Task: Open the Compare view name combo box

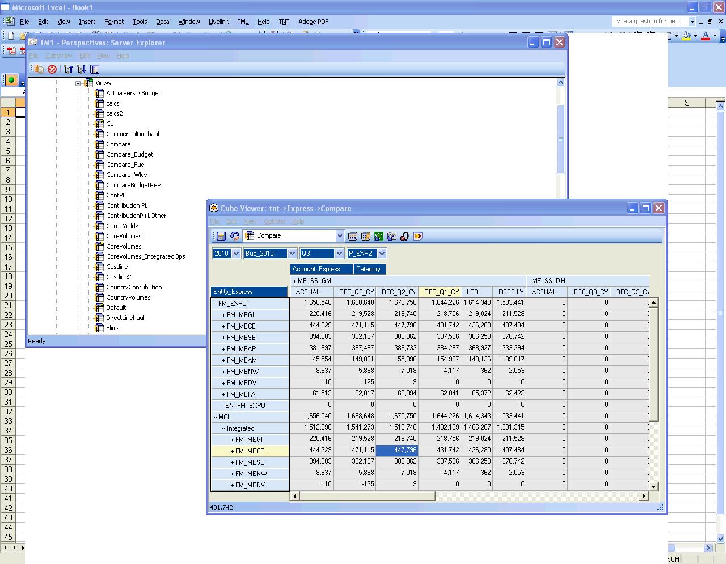Action: [x=340, y=236]
